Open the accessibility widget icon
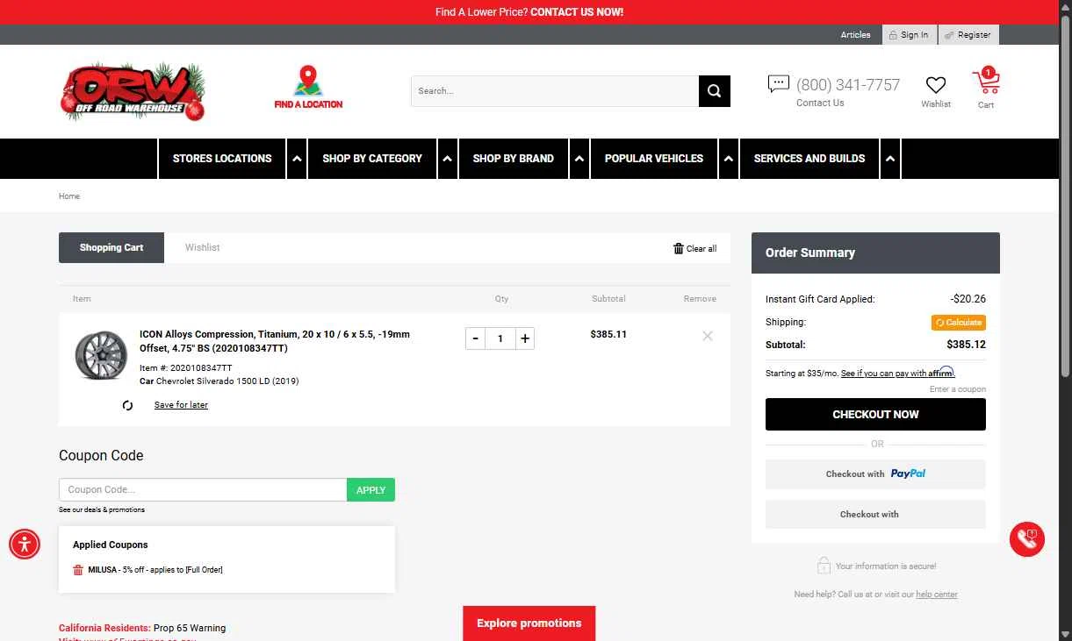The height and width of the screenshot is (641, 1072). pos(25,545)
